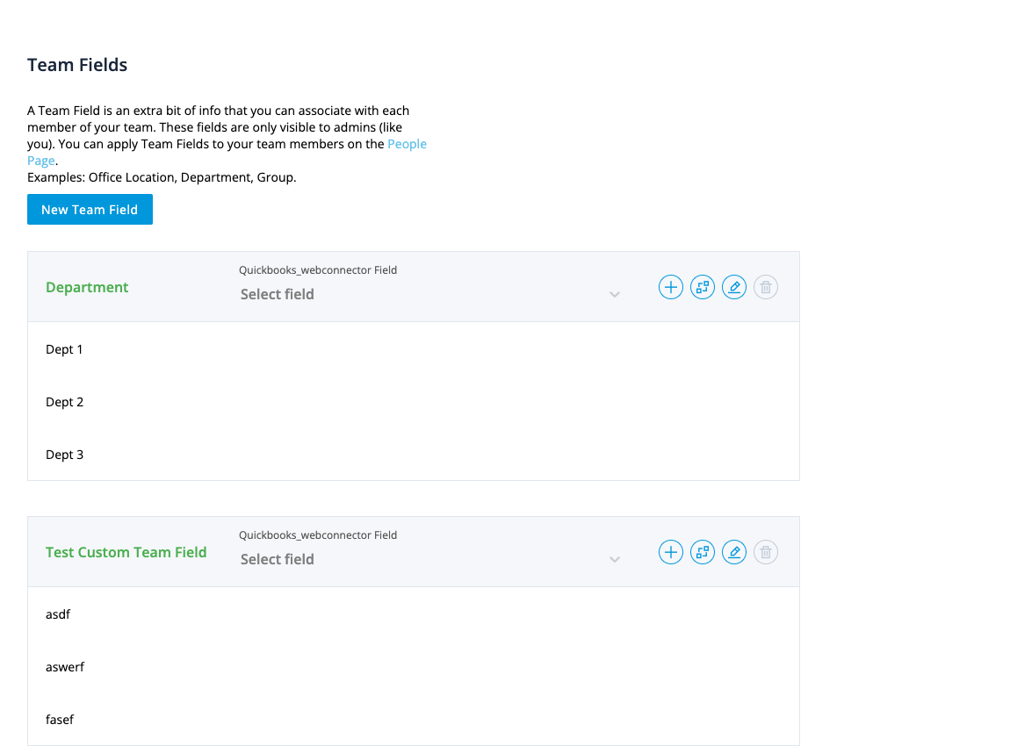Open Department's Quickbooks Select field dropdown
Screen dimensions: 1010x746
(x=430, y=294)
